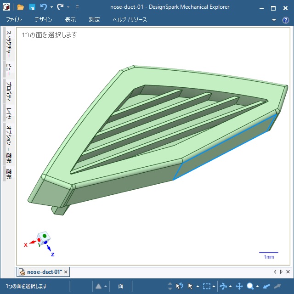Close the nose-duct-01 document tab
This screenshot has height=294, width=294.
(66, 272)
